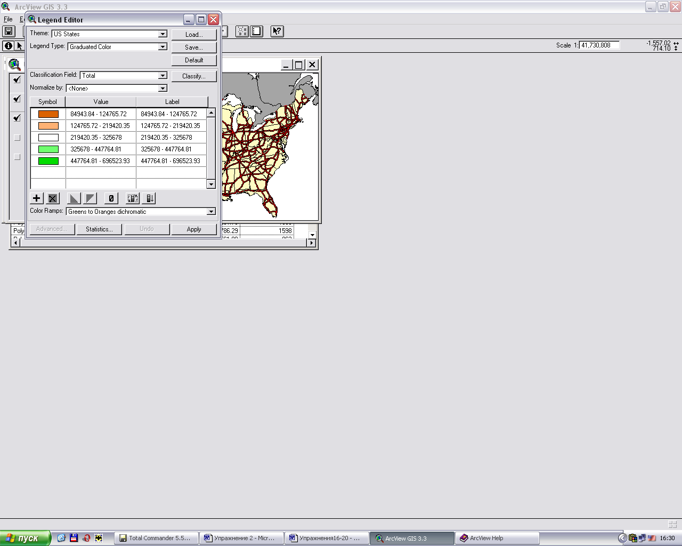
Task: Click the legend table scroll up arrow
Action: (x=211, y=113)
